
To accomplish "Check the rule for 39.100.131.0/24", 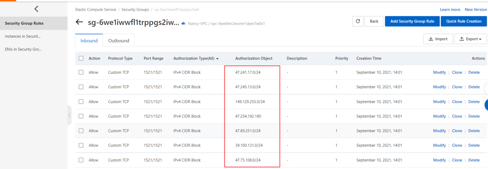I will 81,145.
